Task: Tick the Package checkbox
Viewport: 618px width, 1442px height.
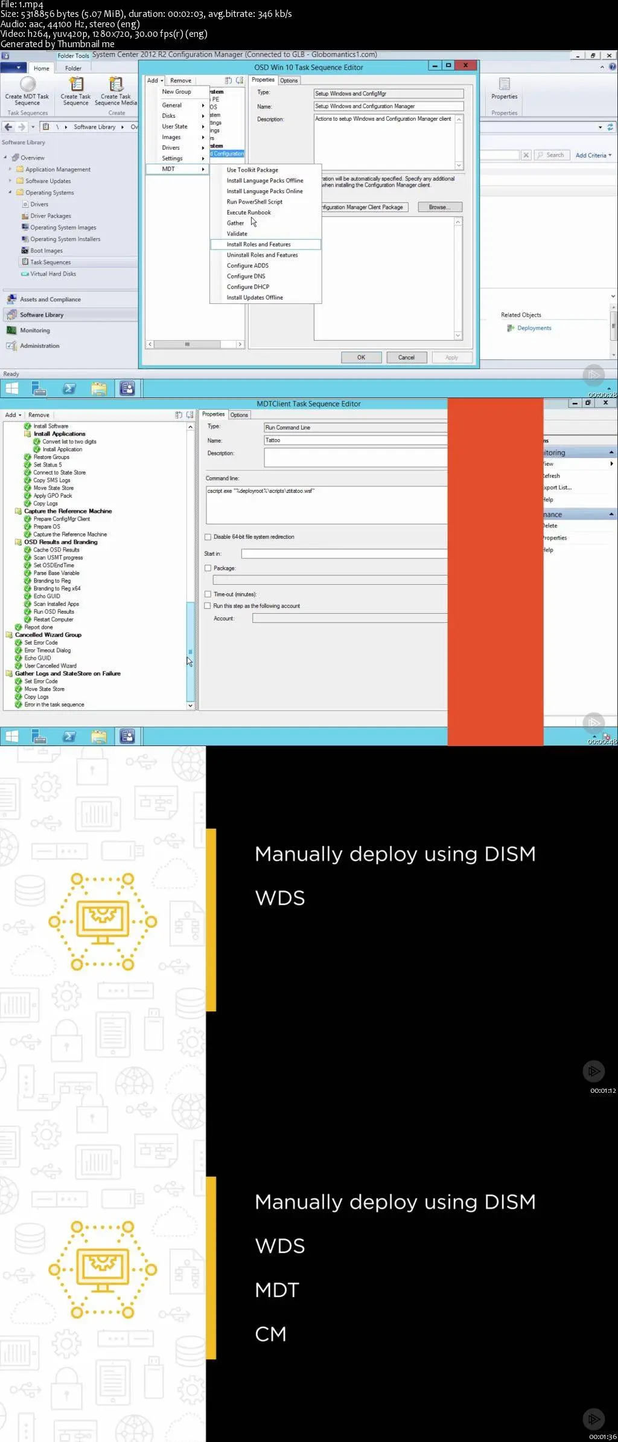Action: pyautogui.click(x=208, y=568)
